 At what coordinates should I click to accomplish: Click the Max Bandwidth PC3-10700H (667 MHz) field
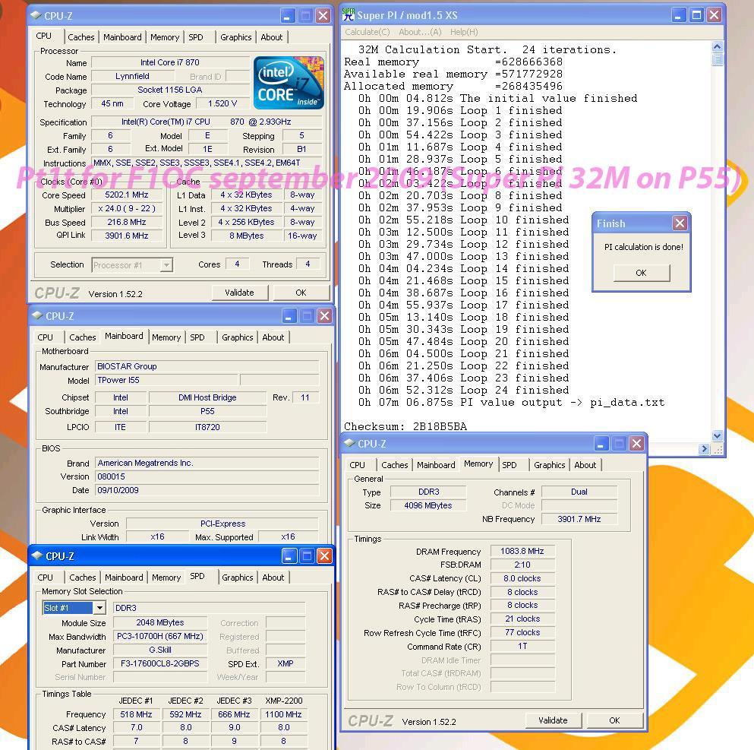(x=160, y=636)
